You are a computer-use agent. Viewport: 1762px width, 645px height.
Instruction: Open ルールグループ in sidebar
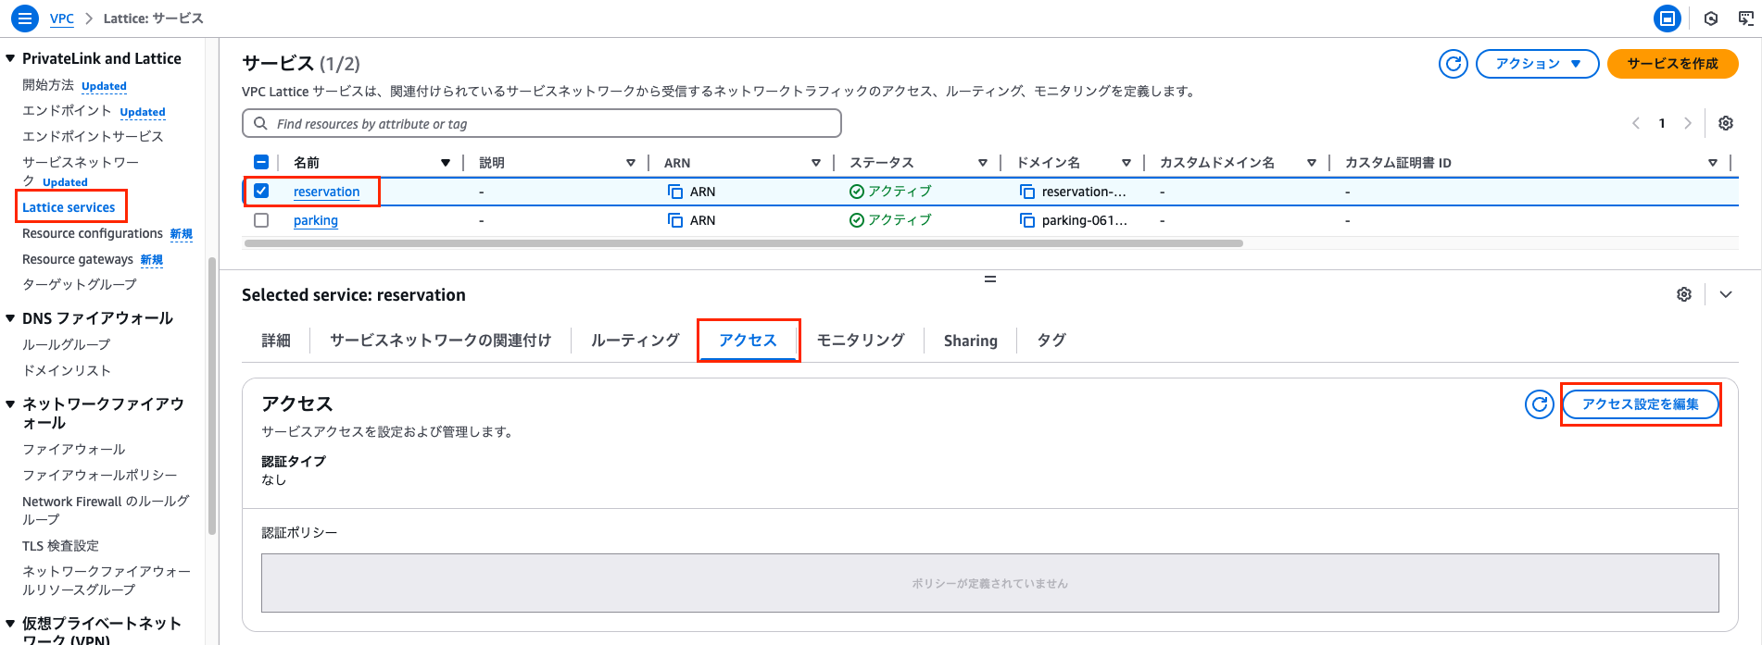(x=67, y=344)
